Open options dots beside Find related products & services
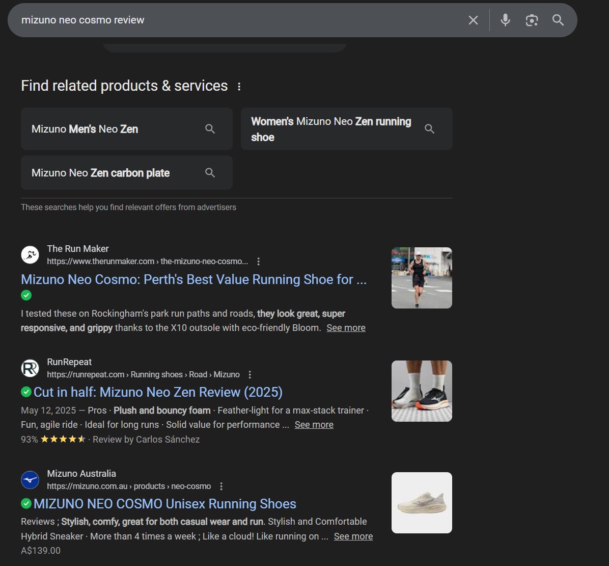This screenshot has width=609, height=566. pyautogui.click(x=239, y=86)
